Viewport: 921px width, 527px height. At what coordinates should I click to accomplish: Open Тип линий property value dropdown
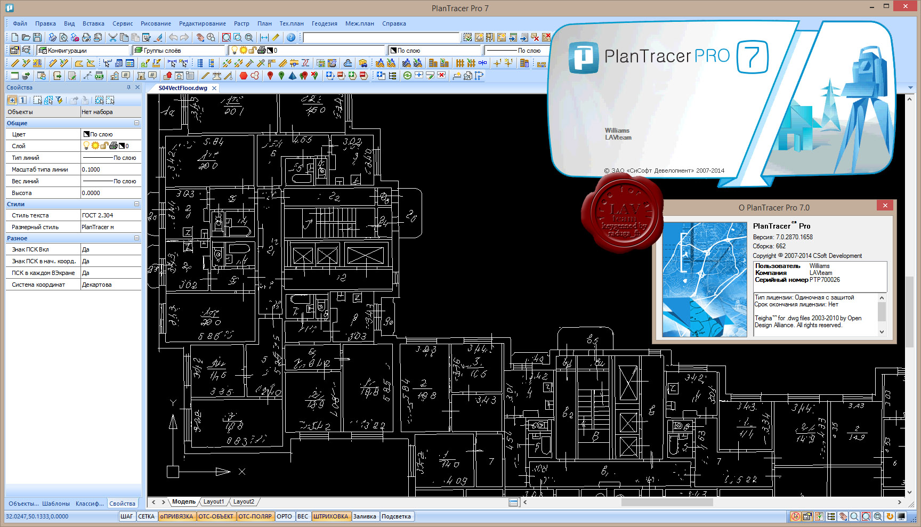[x=111, y=158]
